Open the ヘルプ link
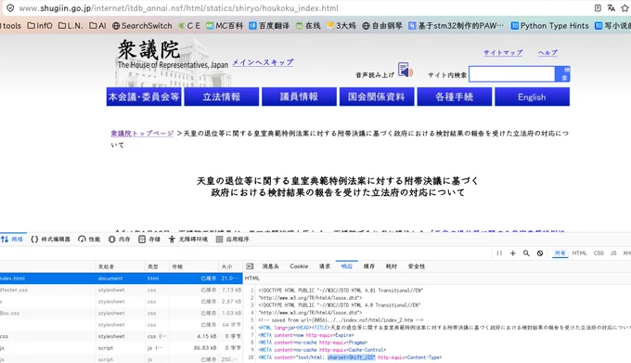Image resolution: width=631 pixels, height=363 pixels. coord(547,53)
